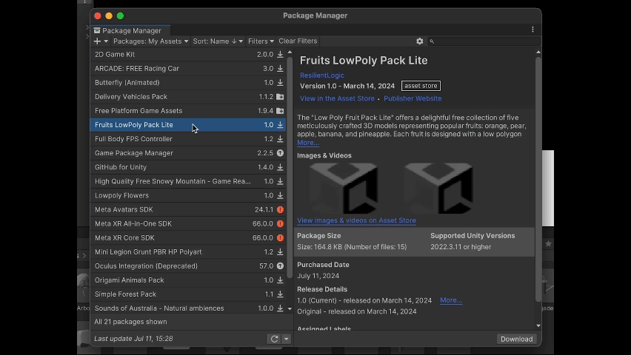Click the package search field
Viewport: 631px width, 355px height.
click(x=481, y=41)
